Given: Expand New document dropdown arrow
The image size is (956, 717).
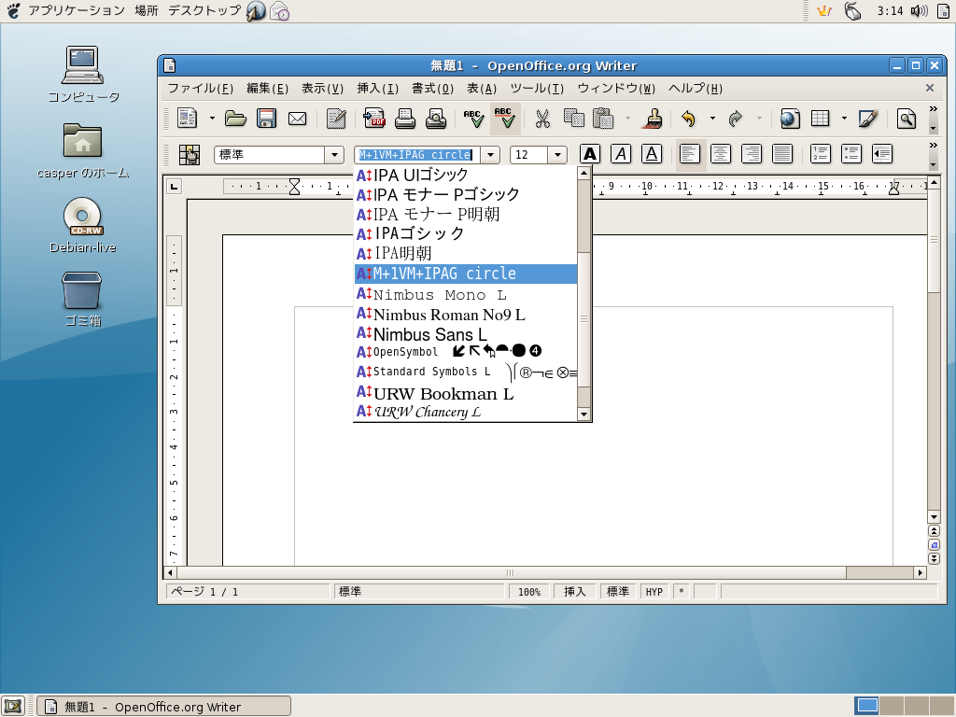Looking at the screenshot, I should pos(212,119).
